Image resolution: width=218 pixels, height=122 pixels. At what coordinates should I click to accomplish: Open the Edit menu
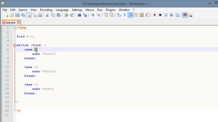click(x=13, y=10)
